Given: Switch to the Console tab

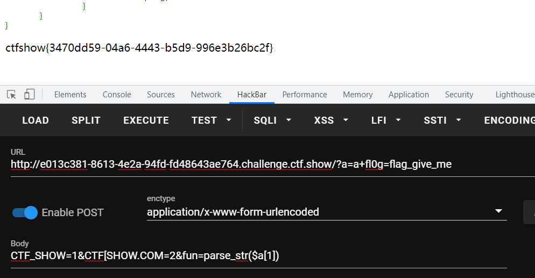Looking at the screenshot, I should (117, 95).
